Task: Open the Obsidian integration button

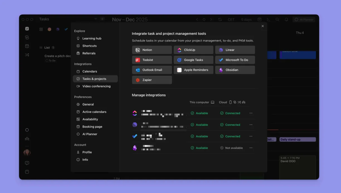Action: 235,70
